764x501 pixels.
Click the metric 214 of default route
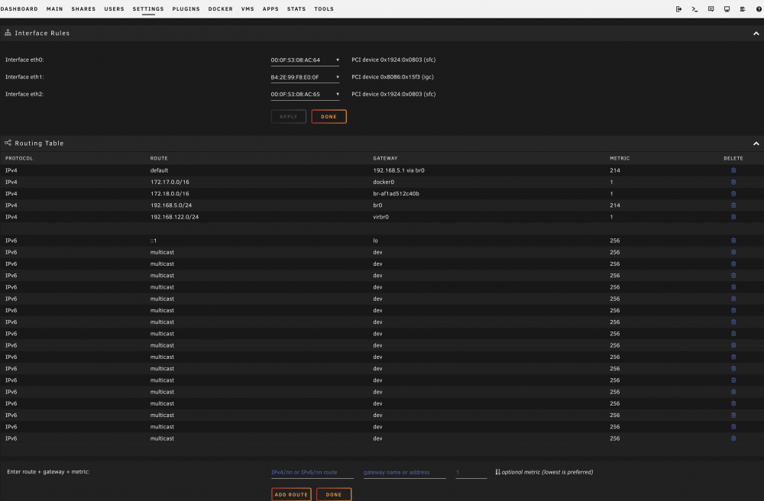pyautogui.click(x=615, y=170)
